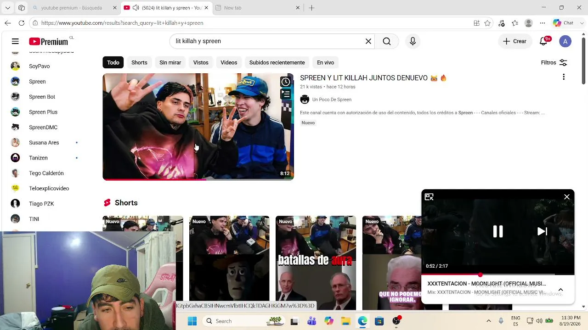Open Edge settings and more menu
This screenshot has height=330, width=588.
(543, 23)
